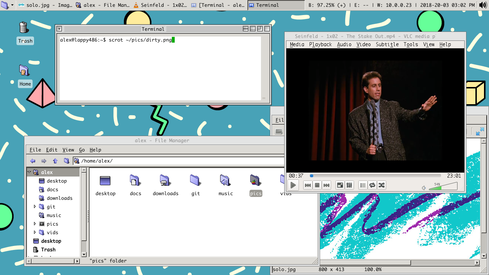Stop playback in VLC
The width and height of the screenshot is (489, 275).
(x=317, y=185)
